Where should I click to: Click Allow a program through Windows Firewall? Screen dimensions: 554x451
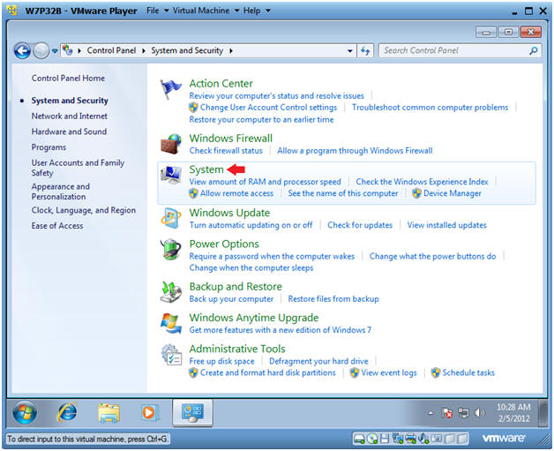(355, 151)
